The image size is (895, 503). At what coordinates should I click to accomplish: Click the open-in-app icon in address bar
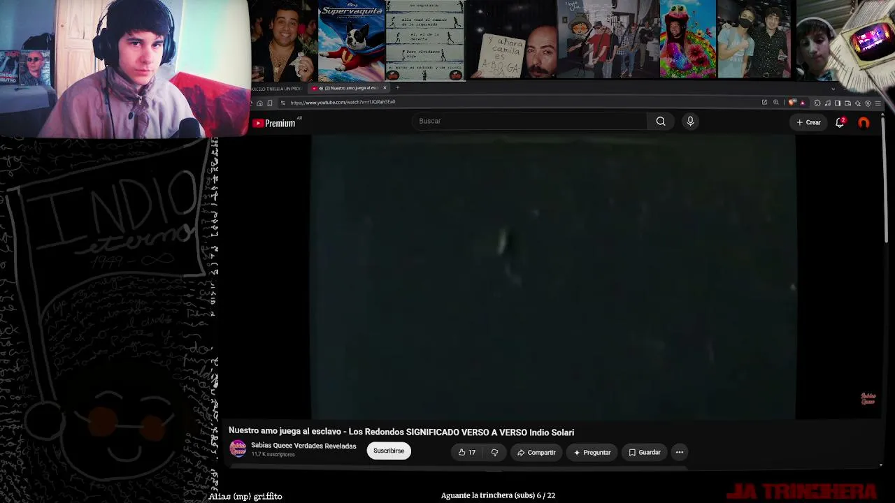(764, 103)
